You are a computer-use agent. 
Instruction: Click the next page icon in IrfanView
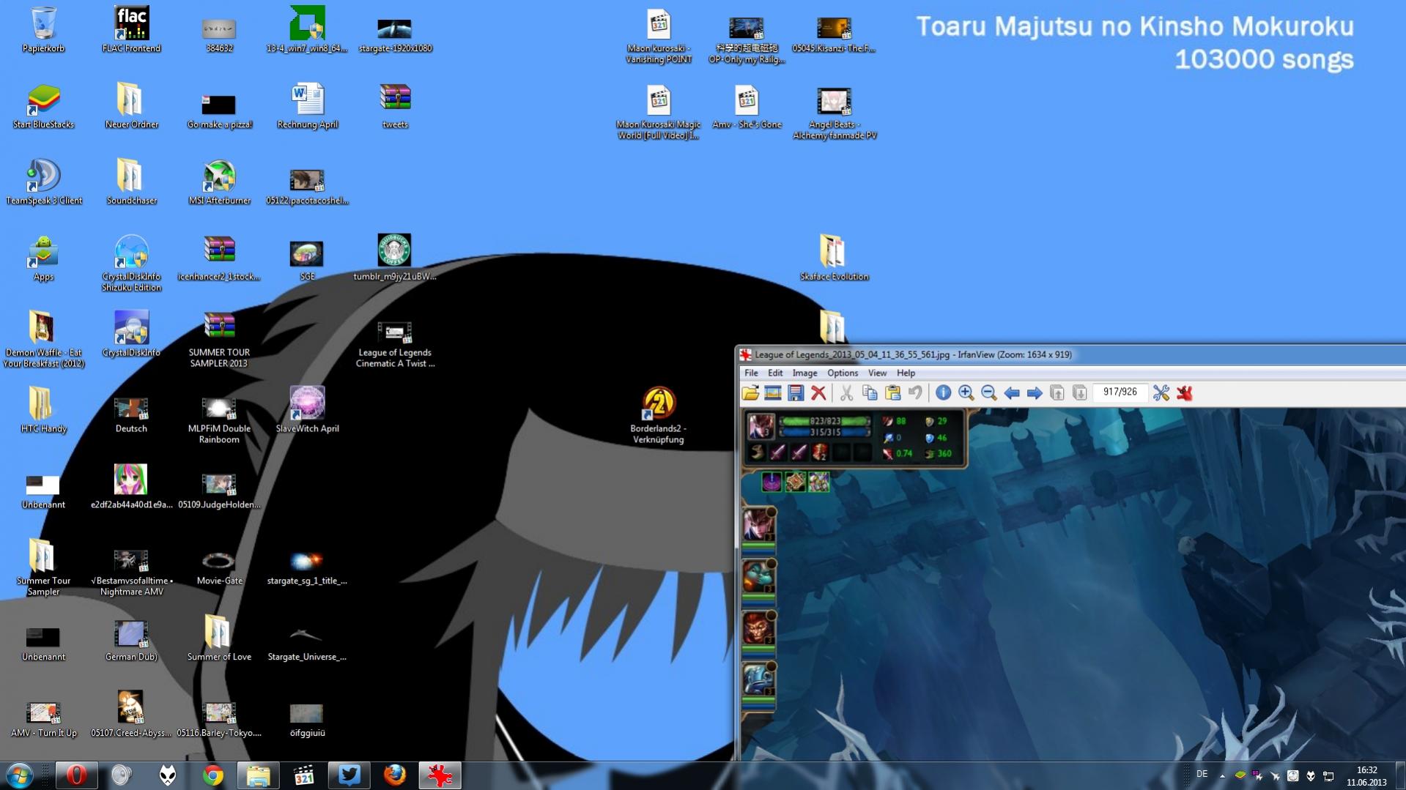pos(1080,393)
